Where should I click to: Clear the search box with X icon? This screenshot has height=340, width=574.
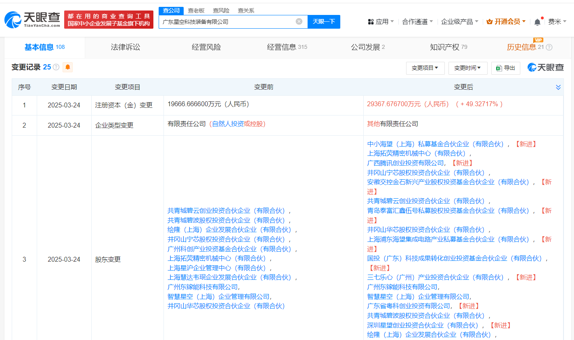click(299, 21)
